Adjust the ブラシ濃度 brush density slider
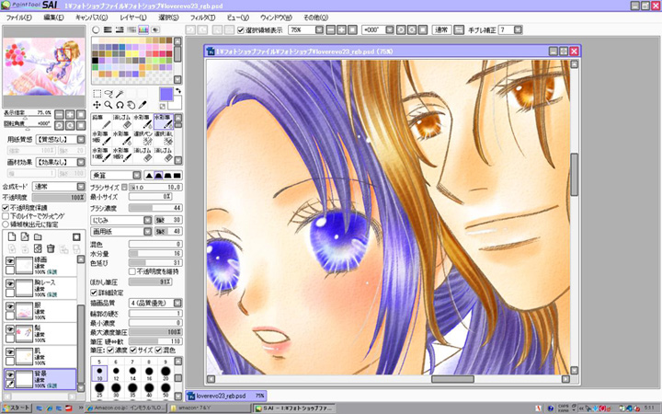This screenshot has height=414, width=662. coord(155,208)
